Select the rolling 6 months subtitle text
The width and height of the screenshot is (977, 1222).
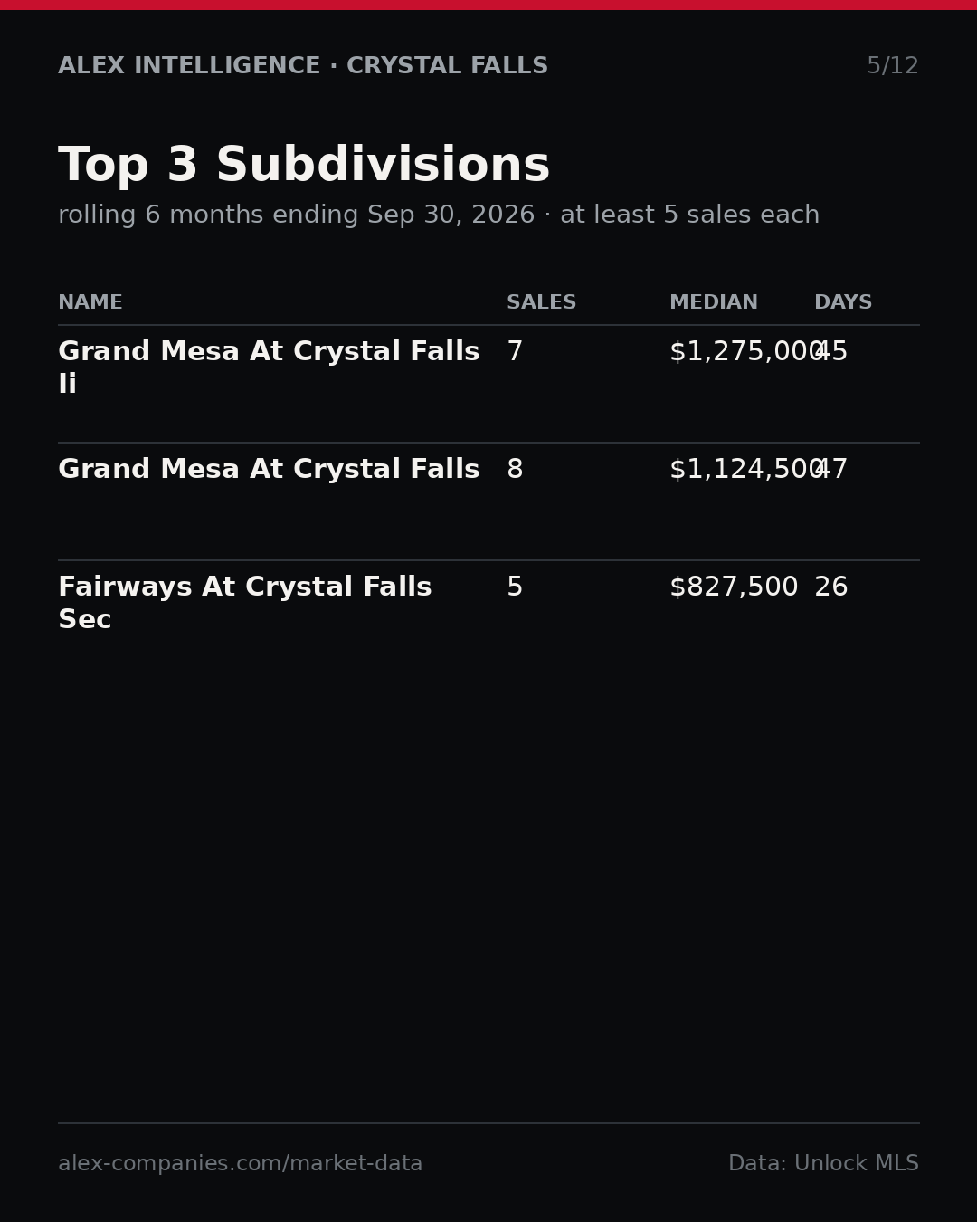point(439,215)
